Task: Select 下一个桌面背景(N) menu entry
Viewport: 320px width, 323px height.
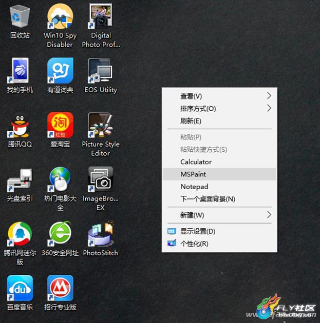Action: [x=219, y=199]
